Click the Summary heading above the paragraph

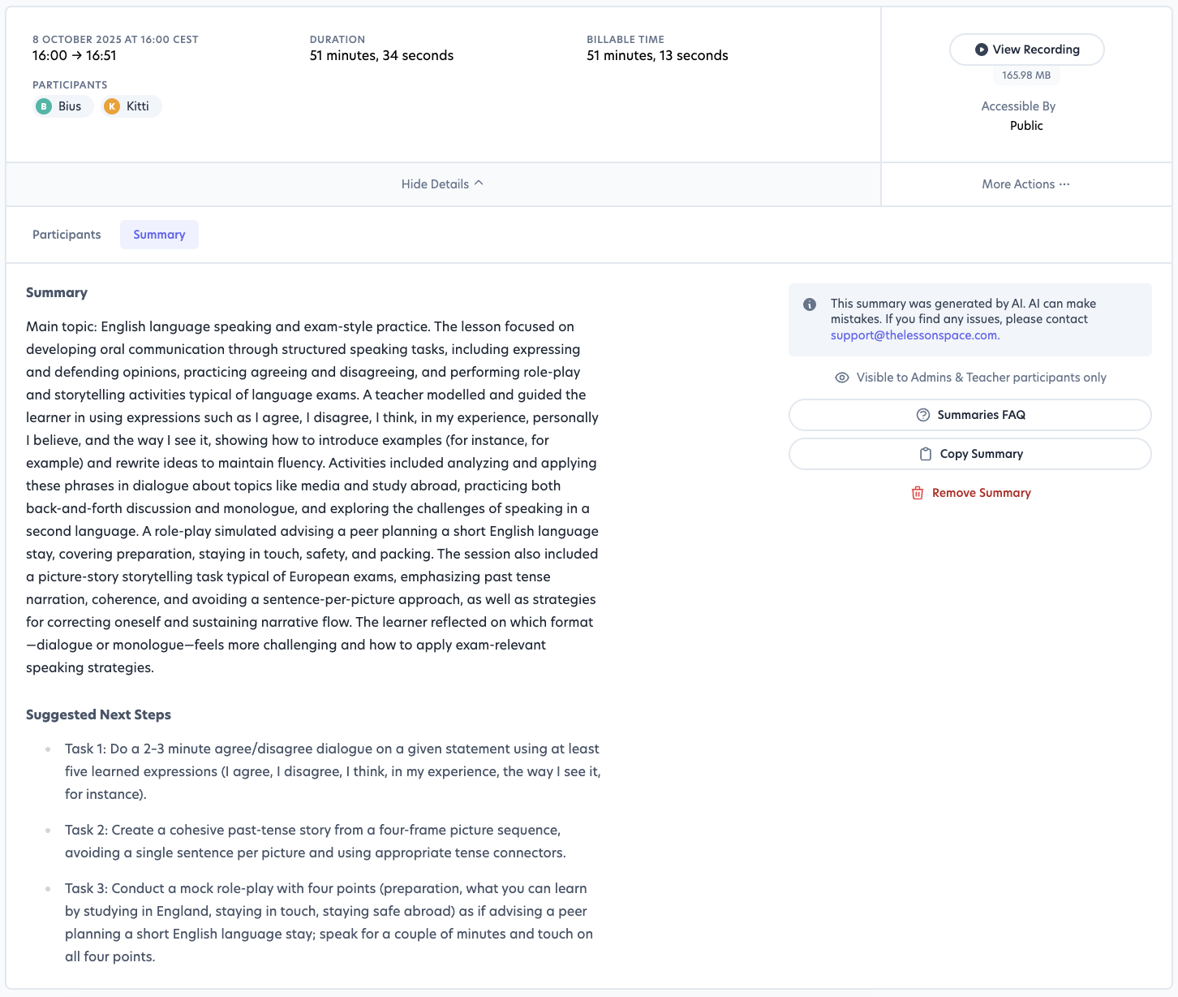[x=57, y=292]
